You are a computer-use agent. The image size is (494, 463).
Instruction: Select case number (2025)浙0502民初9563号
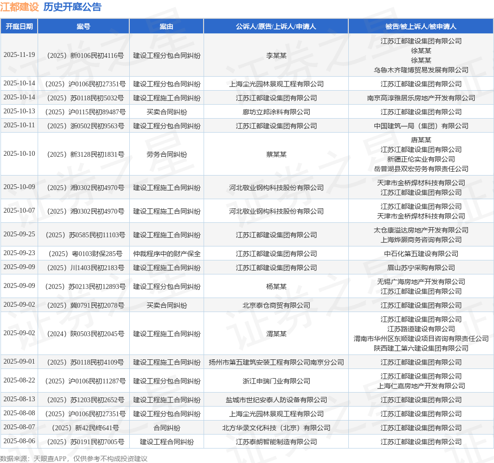[85, 126]
